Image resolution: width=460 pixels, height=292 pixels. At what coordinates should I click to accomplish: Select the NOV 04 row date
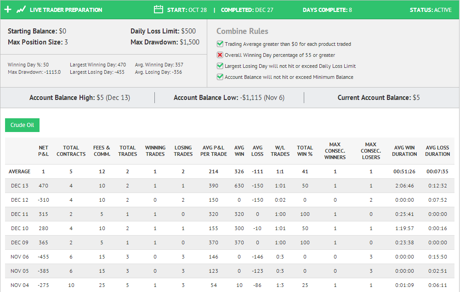pyautogui.click(x=20, y=285)
